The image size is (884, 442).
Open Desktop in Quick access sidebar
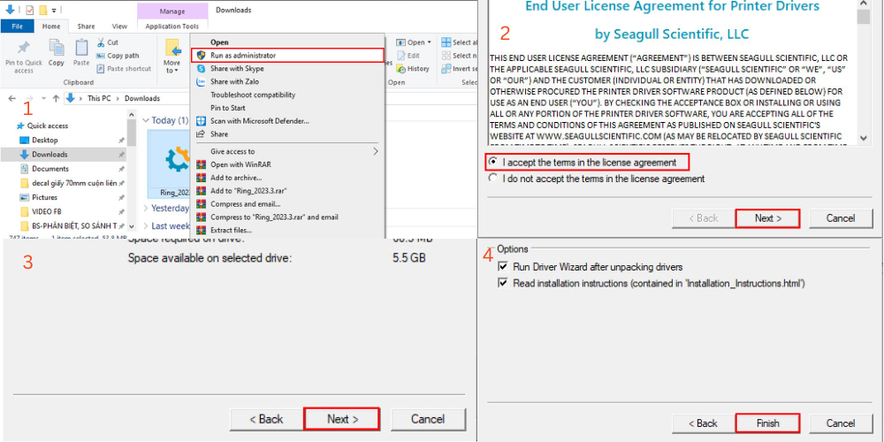pos(44,140)
